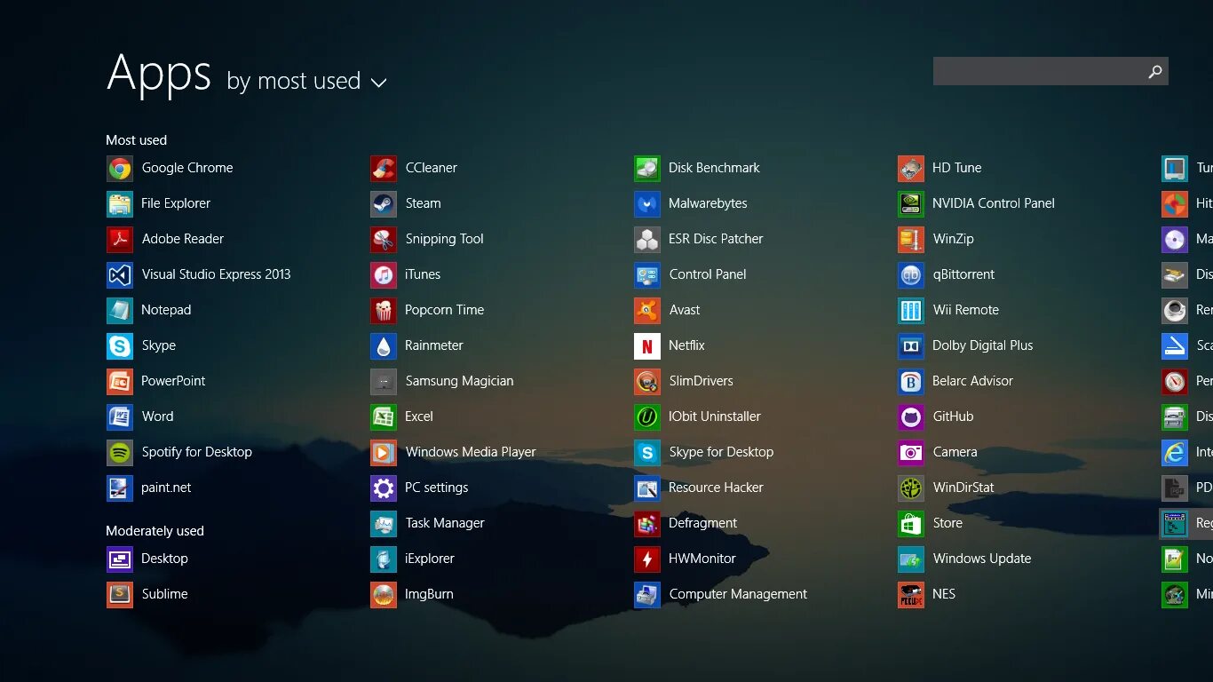Open the 'Desktop' entry
The width and height of the screenshot is (1213, 682).
click(147, 559)
